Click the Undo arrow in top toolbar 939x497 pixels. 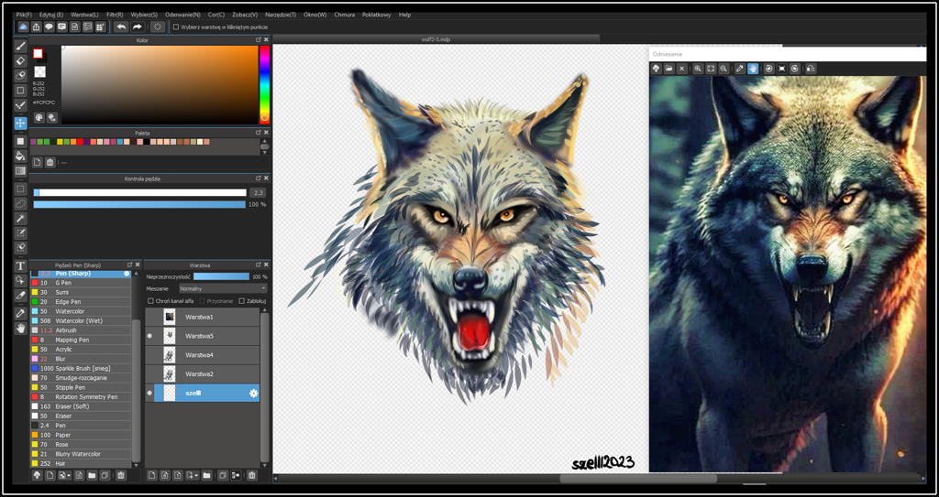121,27
